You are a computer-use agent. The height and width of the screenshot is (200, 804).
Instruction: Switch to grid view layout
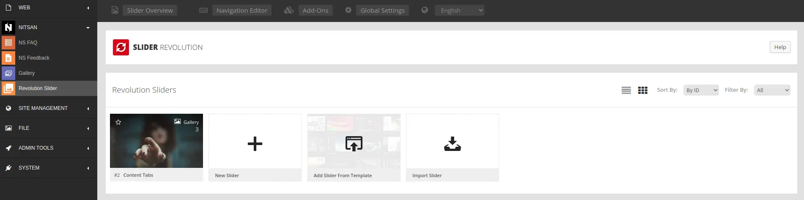coord(643,90)
